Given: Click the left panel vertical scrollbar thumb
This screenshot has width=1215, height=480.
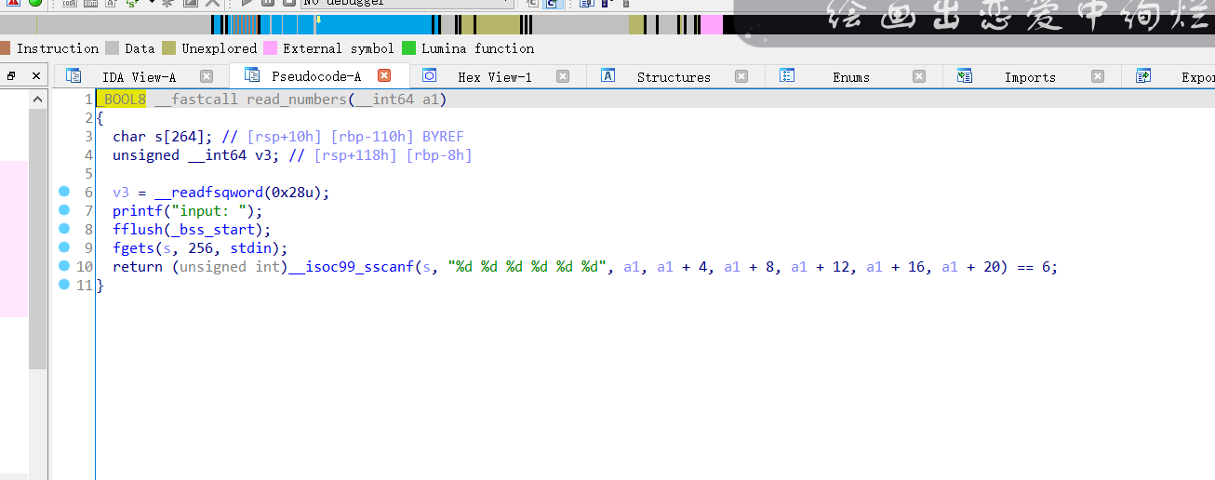Looking at the screenshot, I should (37, 238).
